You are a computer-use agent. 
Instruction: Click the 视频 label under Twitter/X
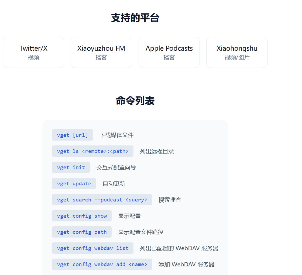(33, 57)
